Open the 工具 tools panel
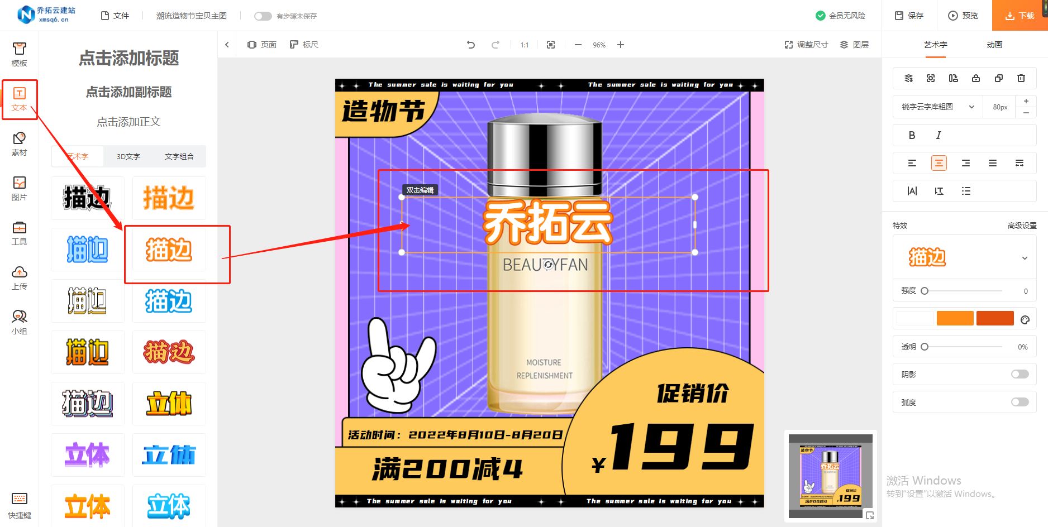Screen dimensions: 1048x527 tap(20, 233)
